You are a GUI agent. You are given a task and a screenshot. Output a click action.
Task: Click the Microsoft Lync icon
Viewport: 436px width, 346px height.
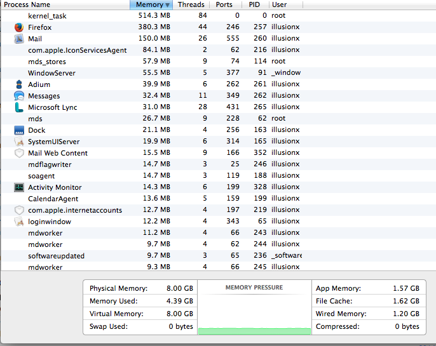(x=19, y=107)
